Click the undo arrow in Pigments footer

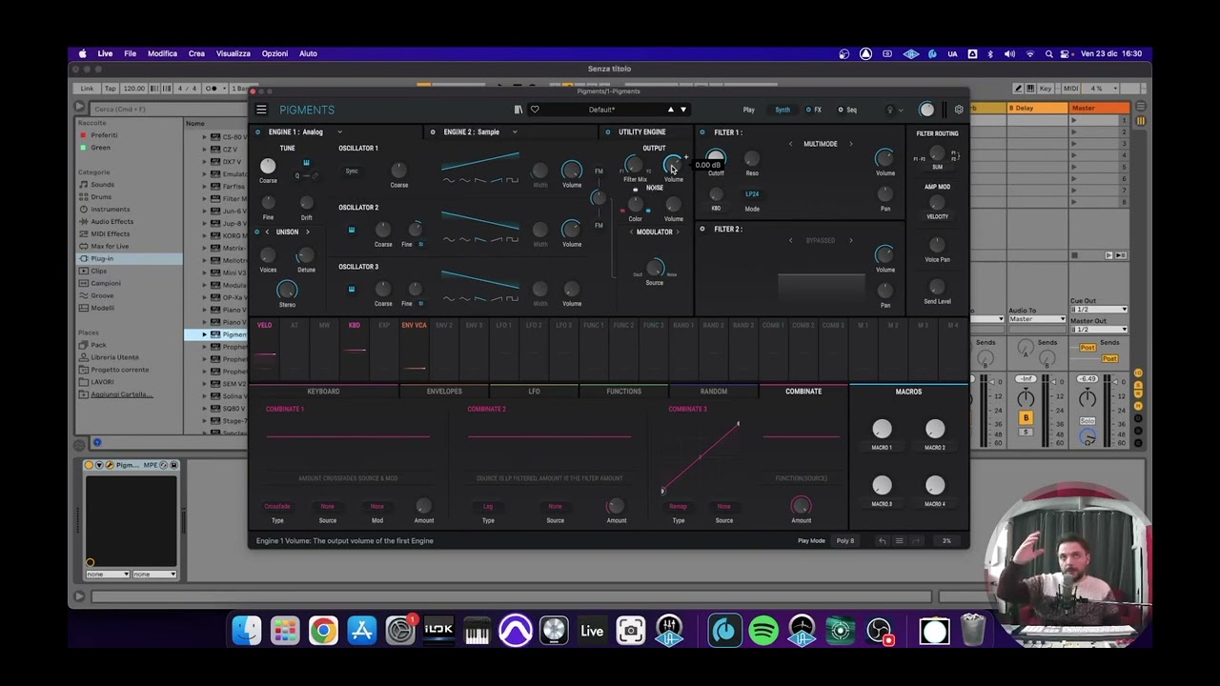coord(882,541)
